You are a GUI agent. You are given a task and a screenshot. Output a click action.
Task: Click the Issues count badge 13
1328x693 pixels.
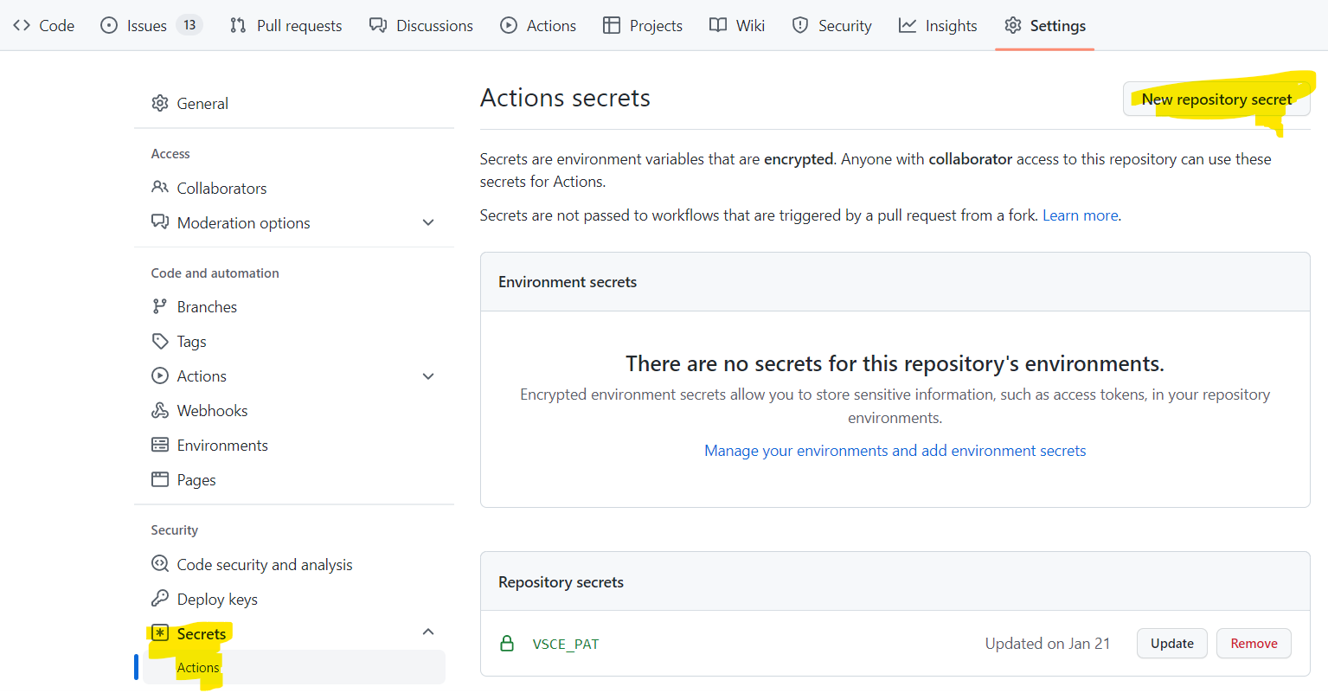(x=189, y=24)
